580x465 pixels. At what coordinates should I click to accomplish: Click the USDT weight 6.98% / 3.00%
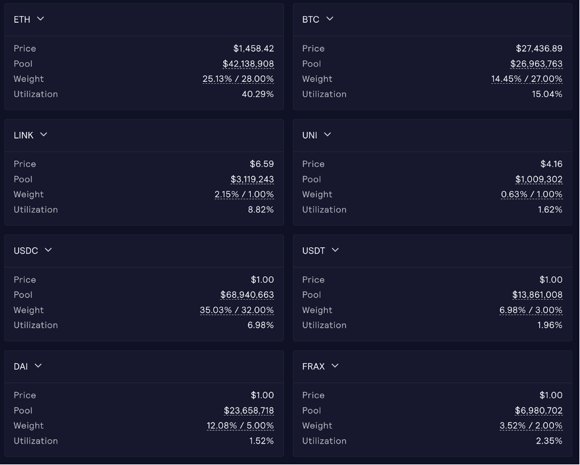coord(531,310)
